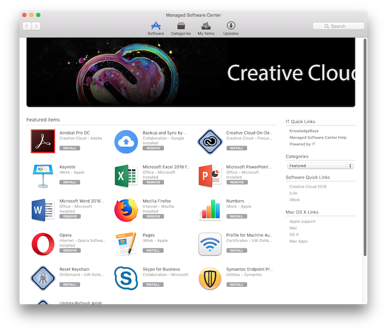This screenshot has height=332, width=387.
Task: Open the Updates toolbar icon
Action: [x=231, y=25]
